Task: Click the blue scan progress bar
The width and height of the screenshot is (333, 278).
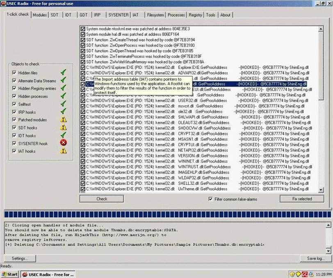Action: coord(166,215)
